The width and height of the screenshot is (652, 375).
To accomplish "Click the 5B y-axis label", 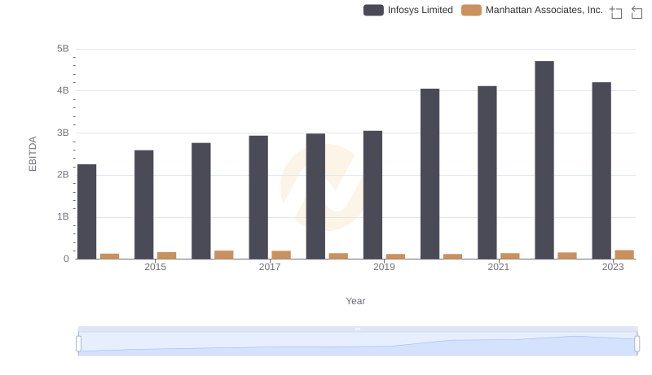I will pos(63,49).
